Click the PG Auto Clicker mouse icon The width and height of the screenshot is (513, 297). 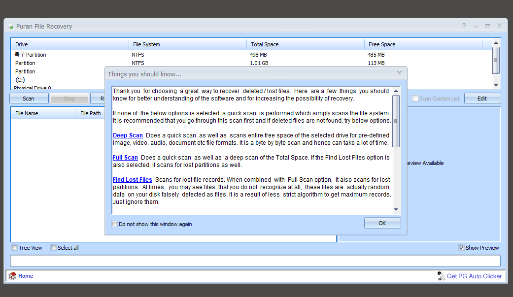441,276
